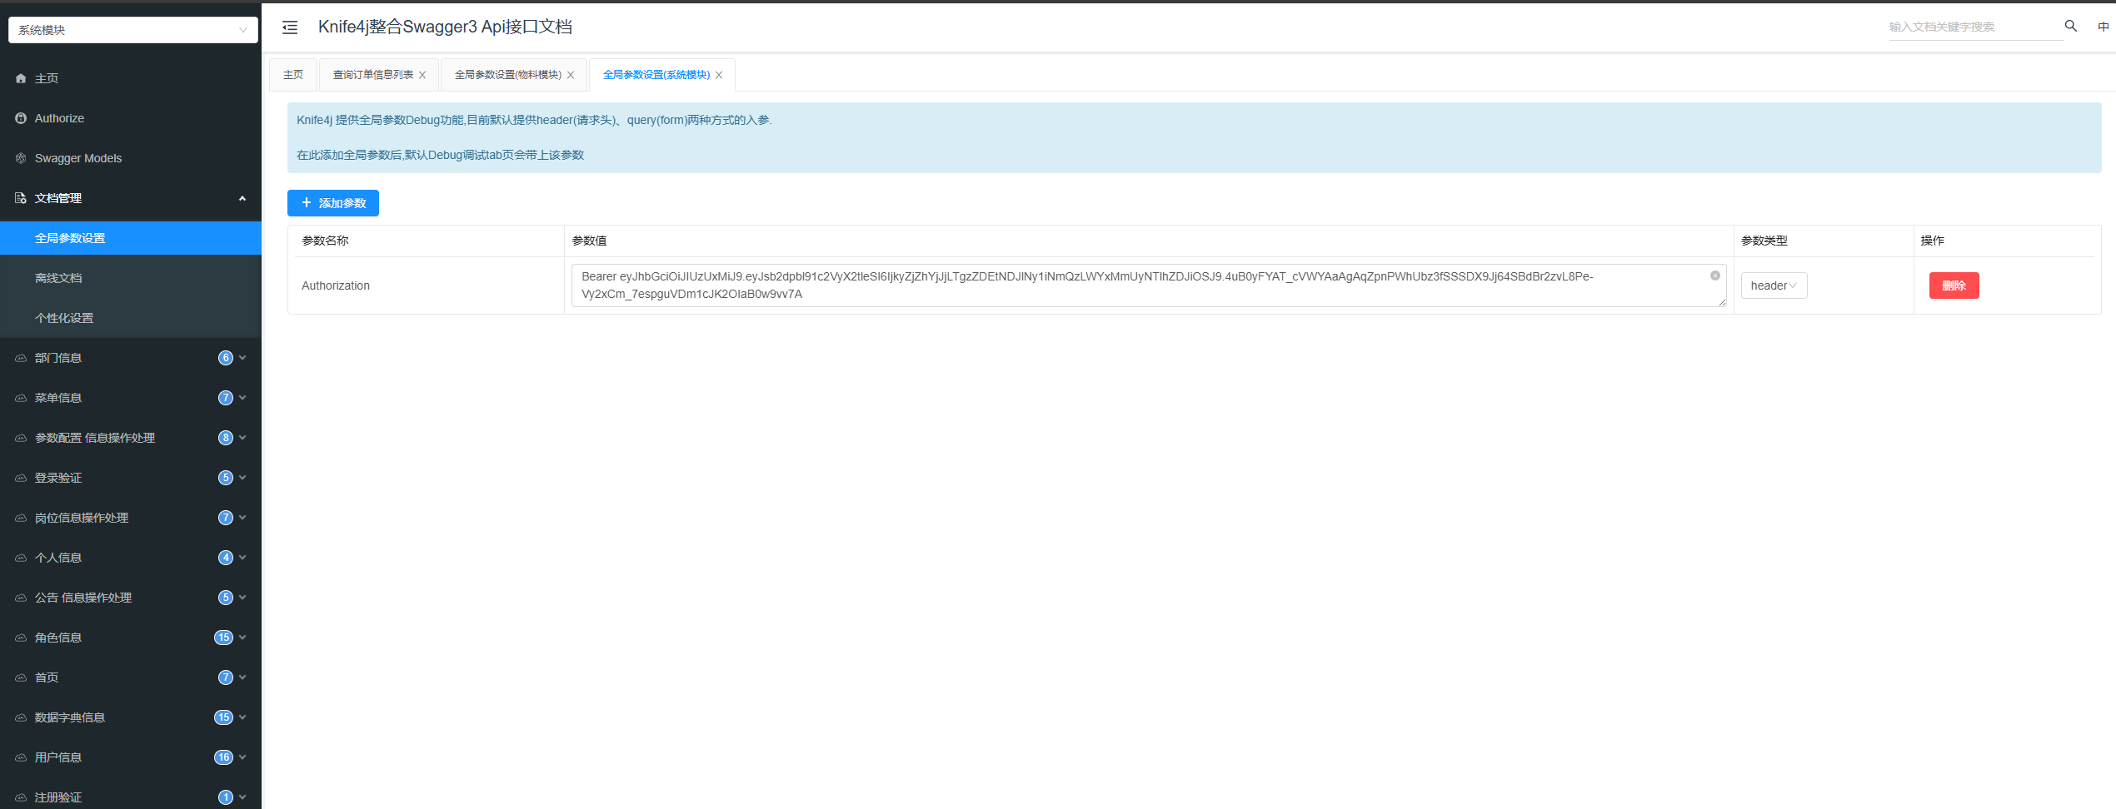
Task: Clear the Authorization token with the x icon
Action: tap(1714, 275)
